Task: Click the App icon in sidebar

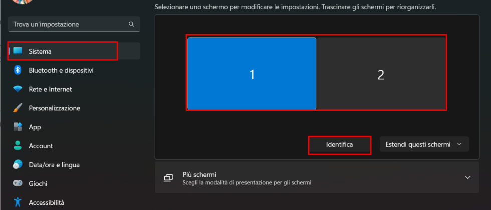Action: click(x=18, y=127)
